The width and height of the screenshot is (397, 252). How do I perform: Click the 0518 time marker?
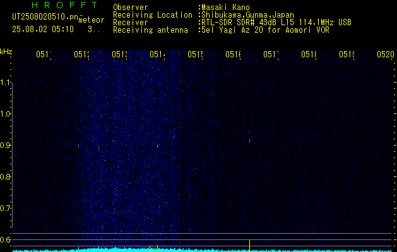309,54
